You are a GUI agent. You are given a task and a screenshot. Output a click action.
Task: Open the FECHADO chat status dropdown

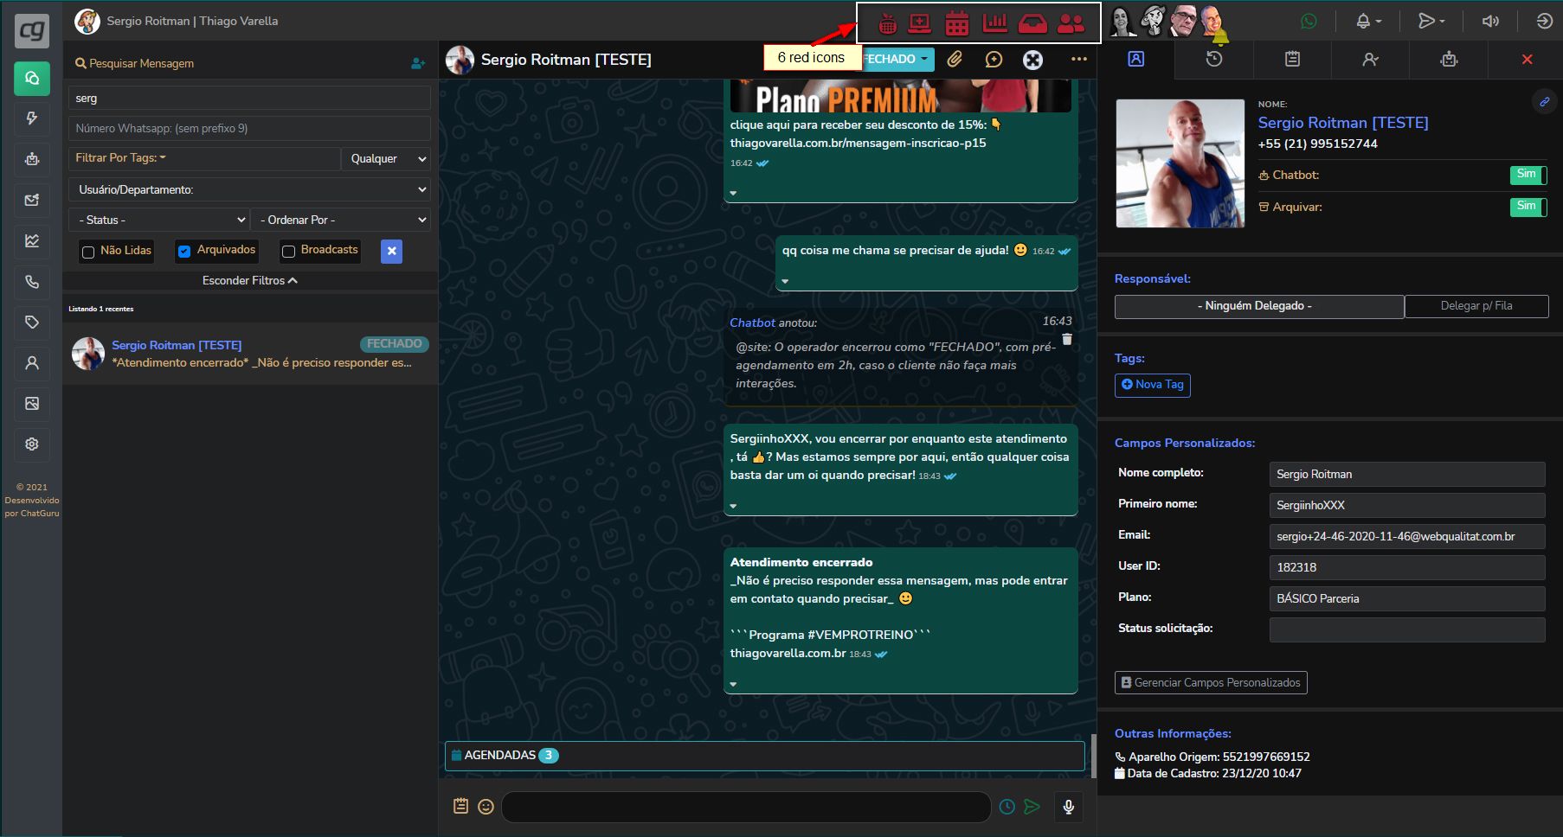coord(897,59)
